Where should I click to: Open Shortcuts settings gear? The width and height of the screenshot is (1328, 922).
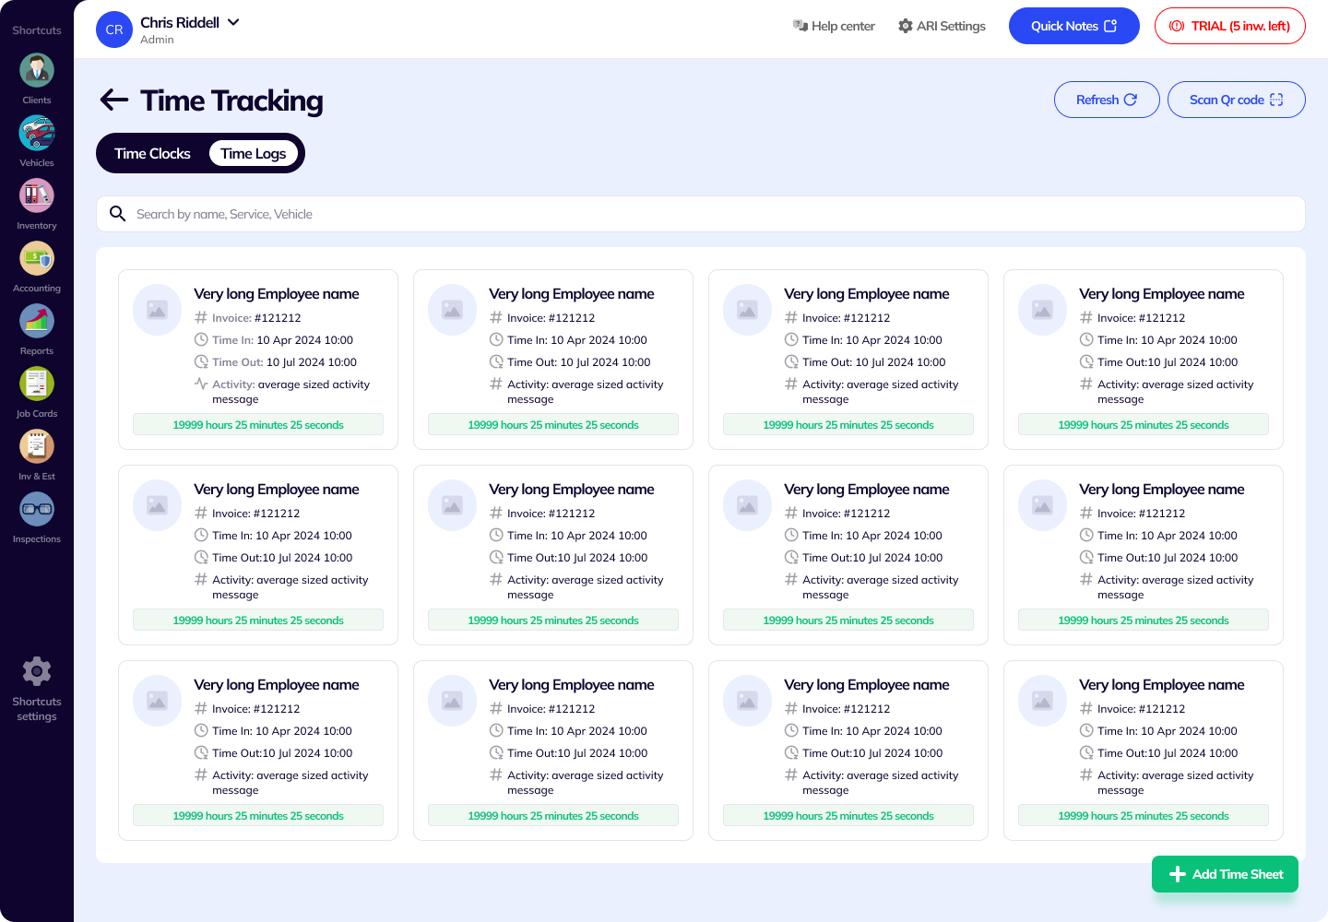pyautogui.click(x=37, y=671)
